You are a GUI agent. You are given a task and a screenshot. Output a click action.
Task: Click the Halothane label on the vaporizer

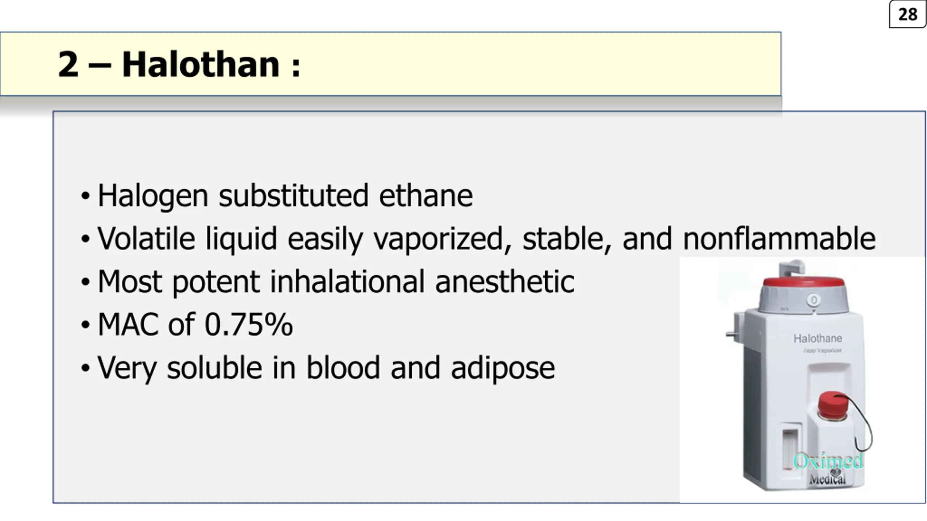[x=818, y=339]
